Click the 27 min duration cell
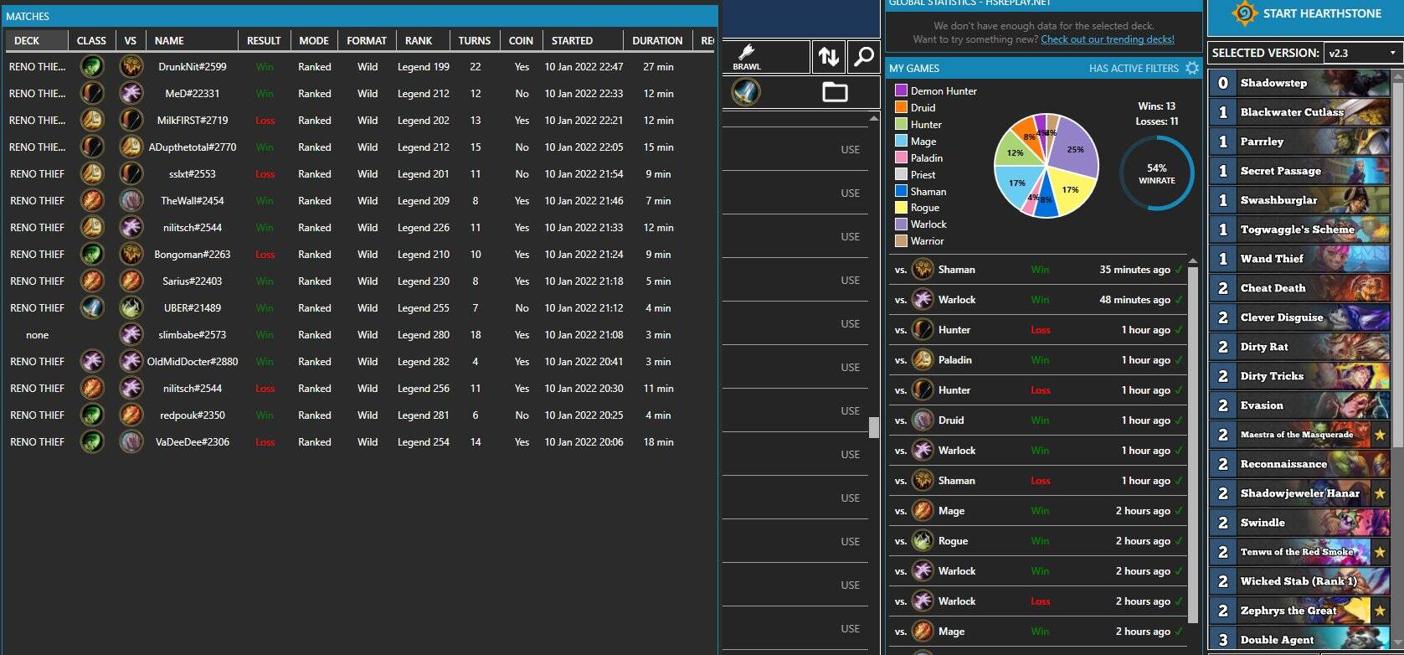Screen dimensions: 1404x655 [658, 67]
